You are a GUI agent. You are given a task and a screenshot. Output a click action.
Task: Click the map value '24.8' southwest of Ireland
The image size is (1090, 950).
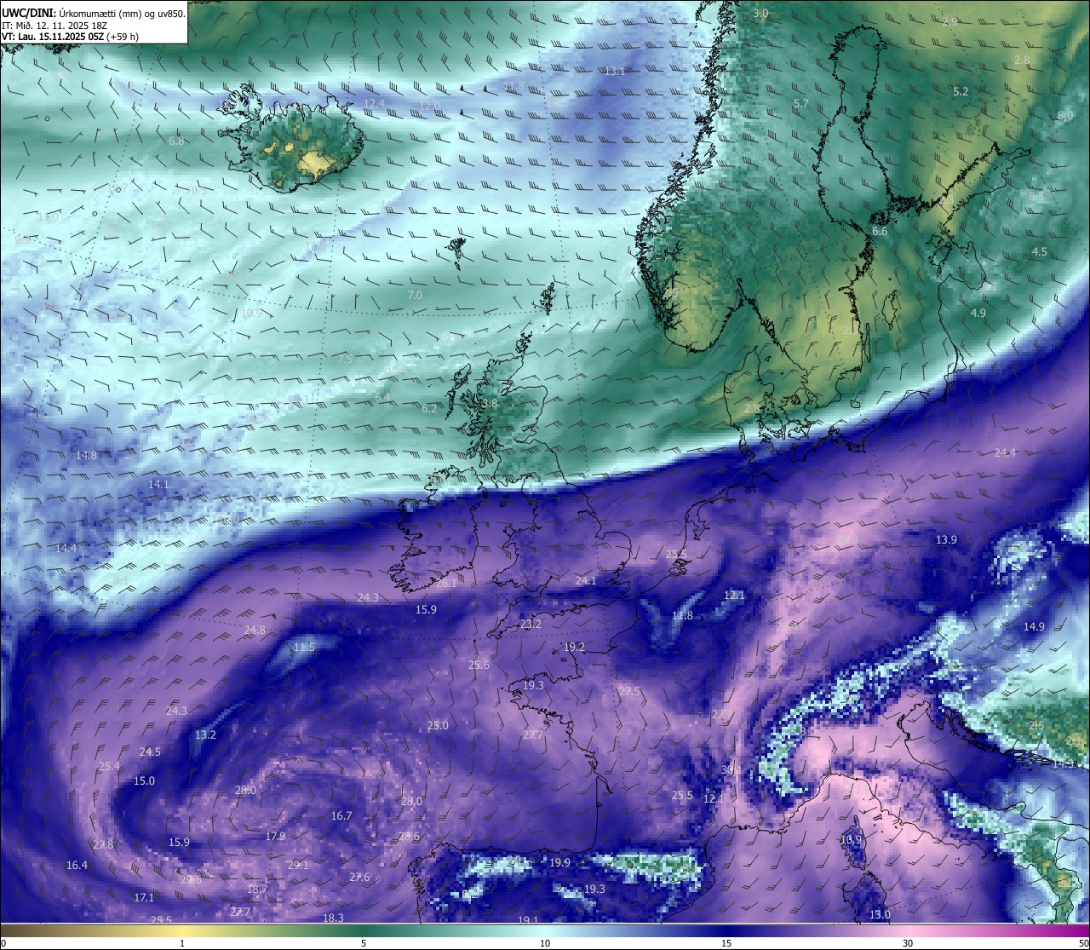255,630
